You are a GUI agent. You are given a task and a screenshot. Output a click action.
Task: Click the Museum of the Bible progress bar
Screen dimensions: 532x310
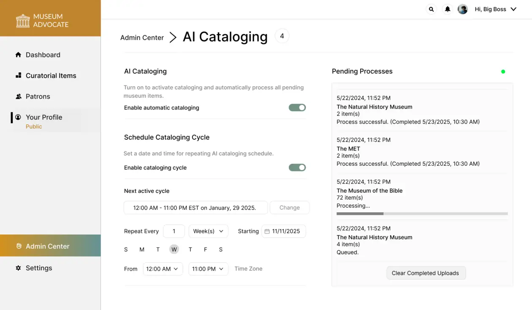pyautogui.click(x=422, y=214)
